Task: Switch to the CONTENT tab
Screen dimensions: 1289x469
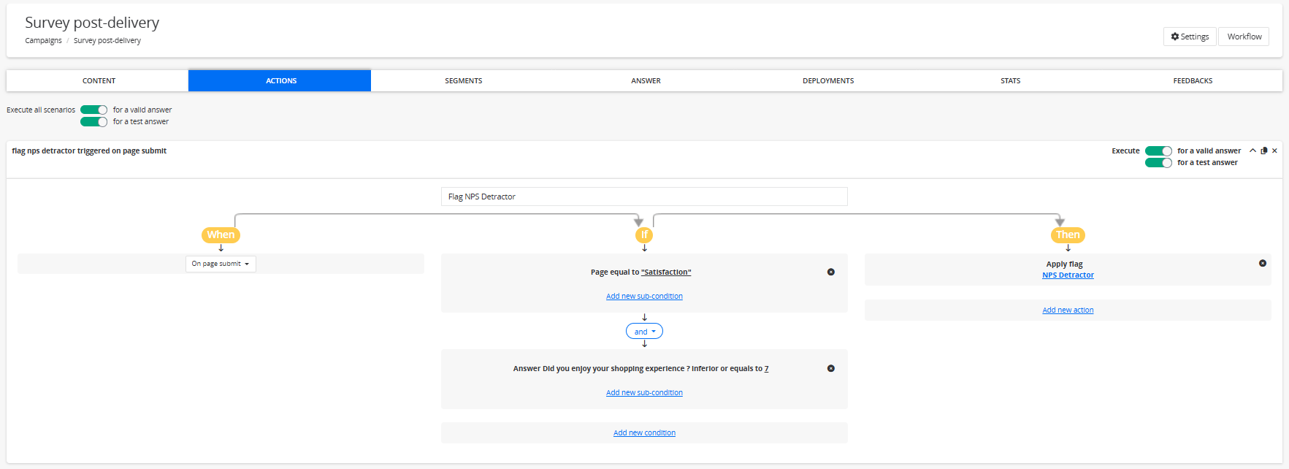Action: click(x=99, y=80)
